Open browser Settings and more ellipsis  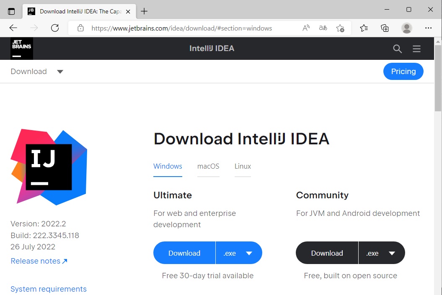coord(428,28)
